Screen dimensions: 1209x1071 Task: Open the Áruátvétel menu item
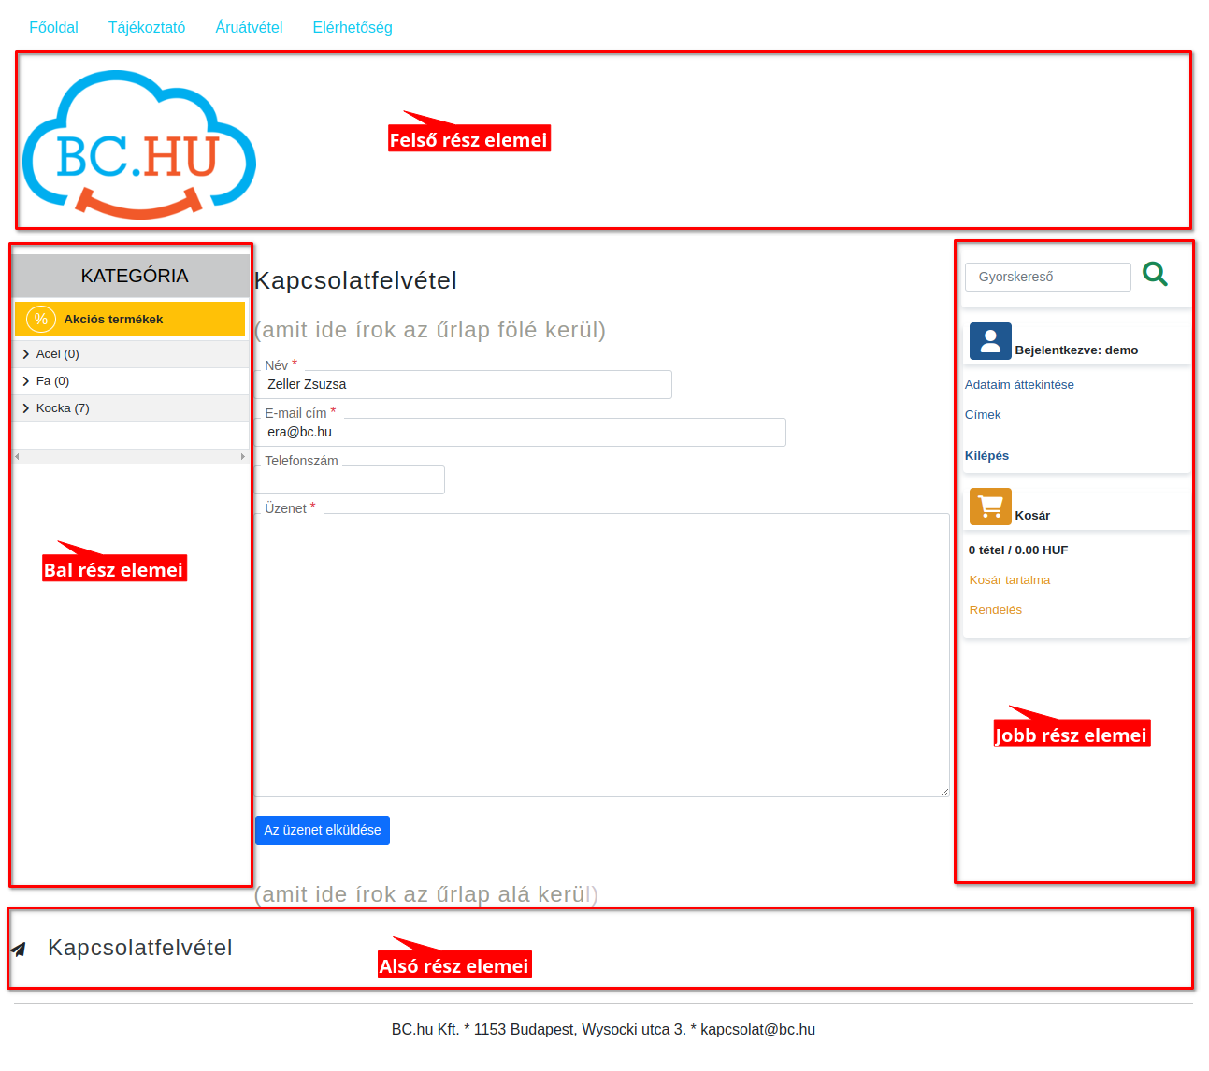(249, 28)
